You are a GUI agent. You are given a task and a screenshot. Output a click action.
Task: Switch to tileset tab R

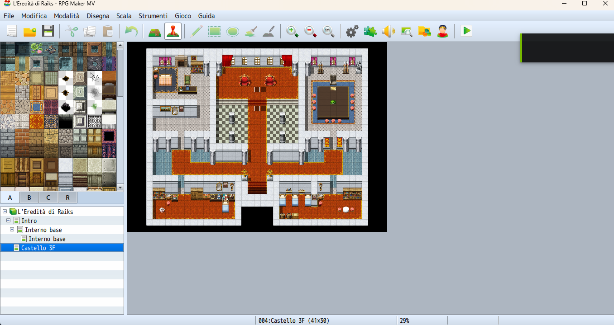point(67,198)
